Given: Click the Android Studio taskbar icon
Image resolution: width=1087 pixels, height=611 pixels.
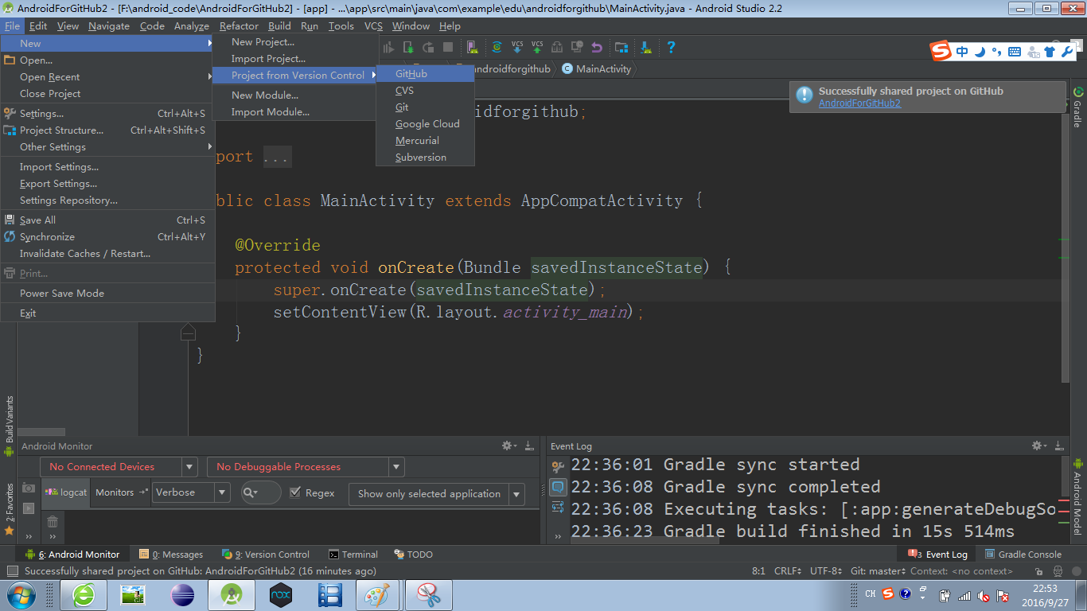Looking at the screenshot, I should point(232,594).
